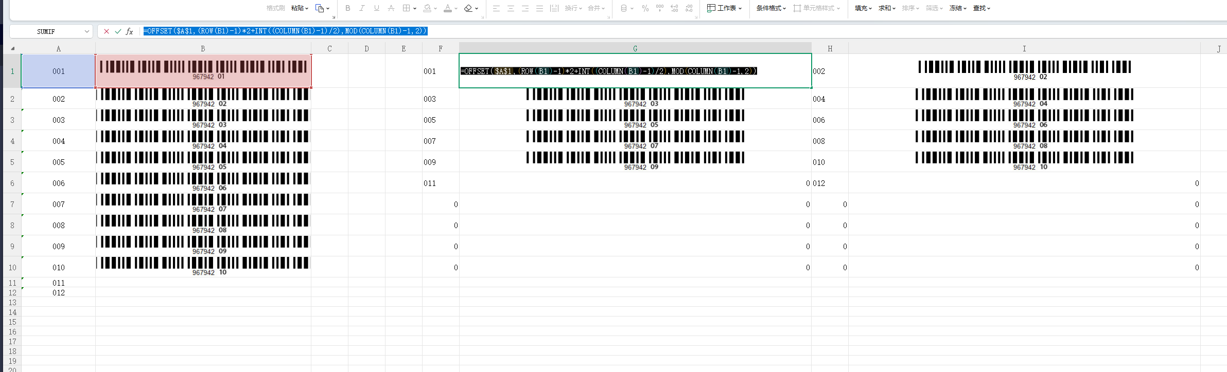Cancel formula entry with the red X

(x=107, y=31)
